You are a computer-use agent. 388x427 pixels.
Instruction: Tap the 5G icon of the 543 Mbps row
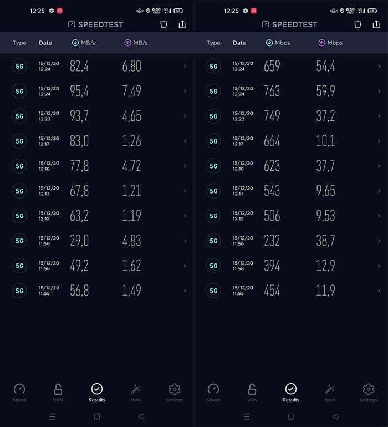[x=213, y=191]
